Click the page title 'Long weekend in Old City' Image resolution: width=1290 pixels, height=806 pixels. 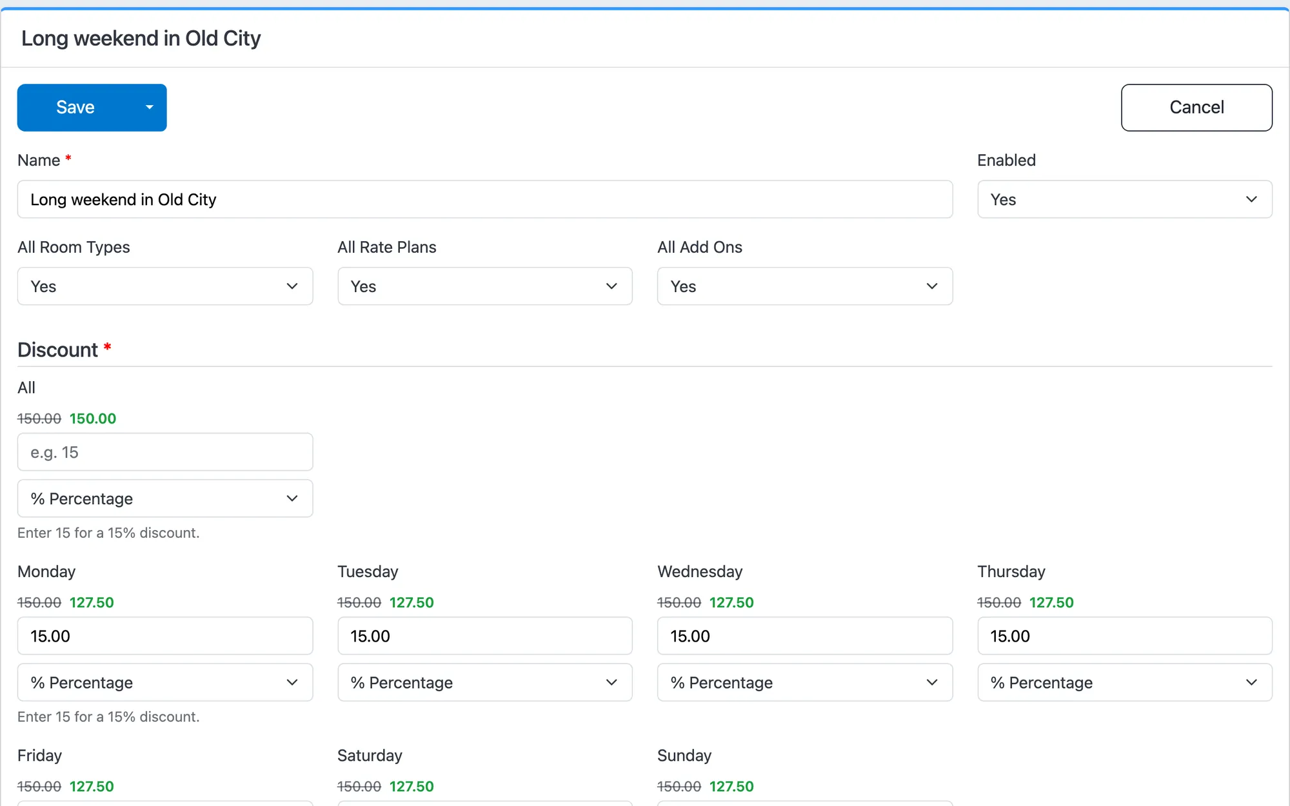(x=141, y=39)
